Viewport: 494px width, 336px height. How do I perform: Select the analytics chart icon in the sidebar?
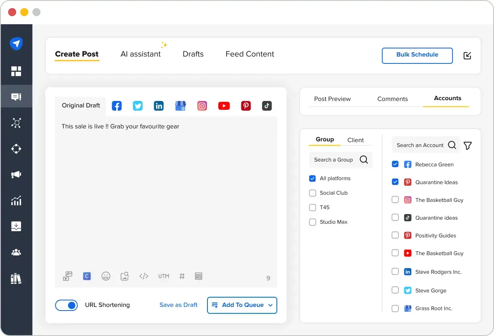click(16, 201)
